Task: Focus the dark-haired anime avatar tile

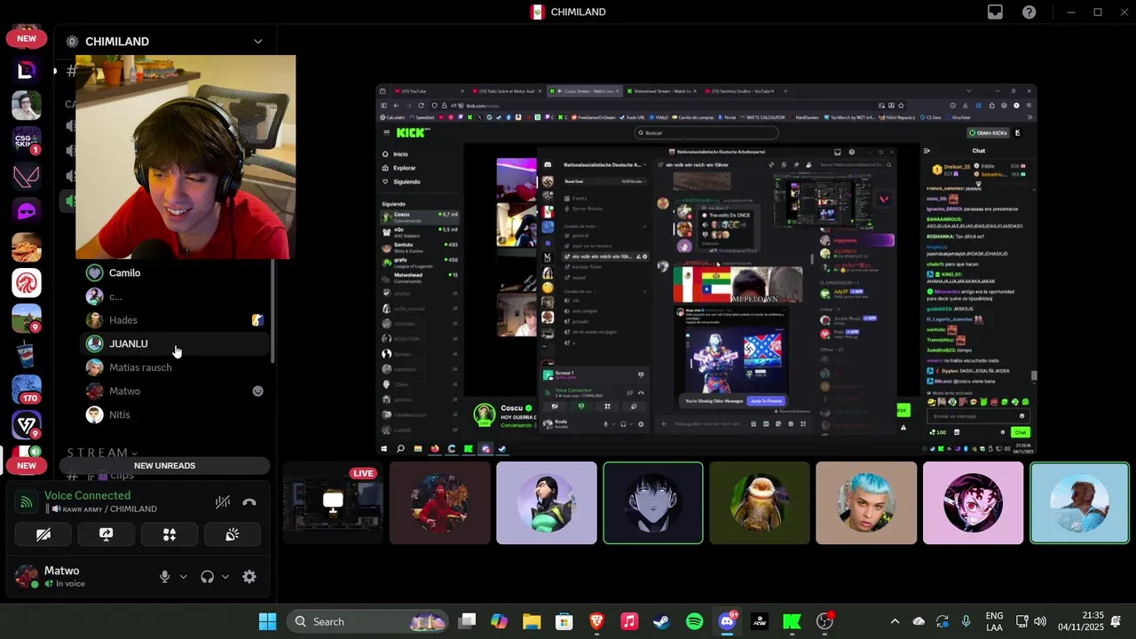Action: (653, 502)
